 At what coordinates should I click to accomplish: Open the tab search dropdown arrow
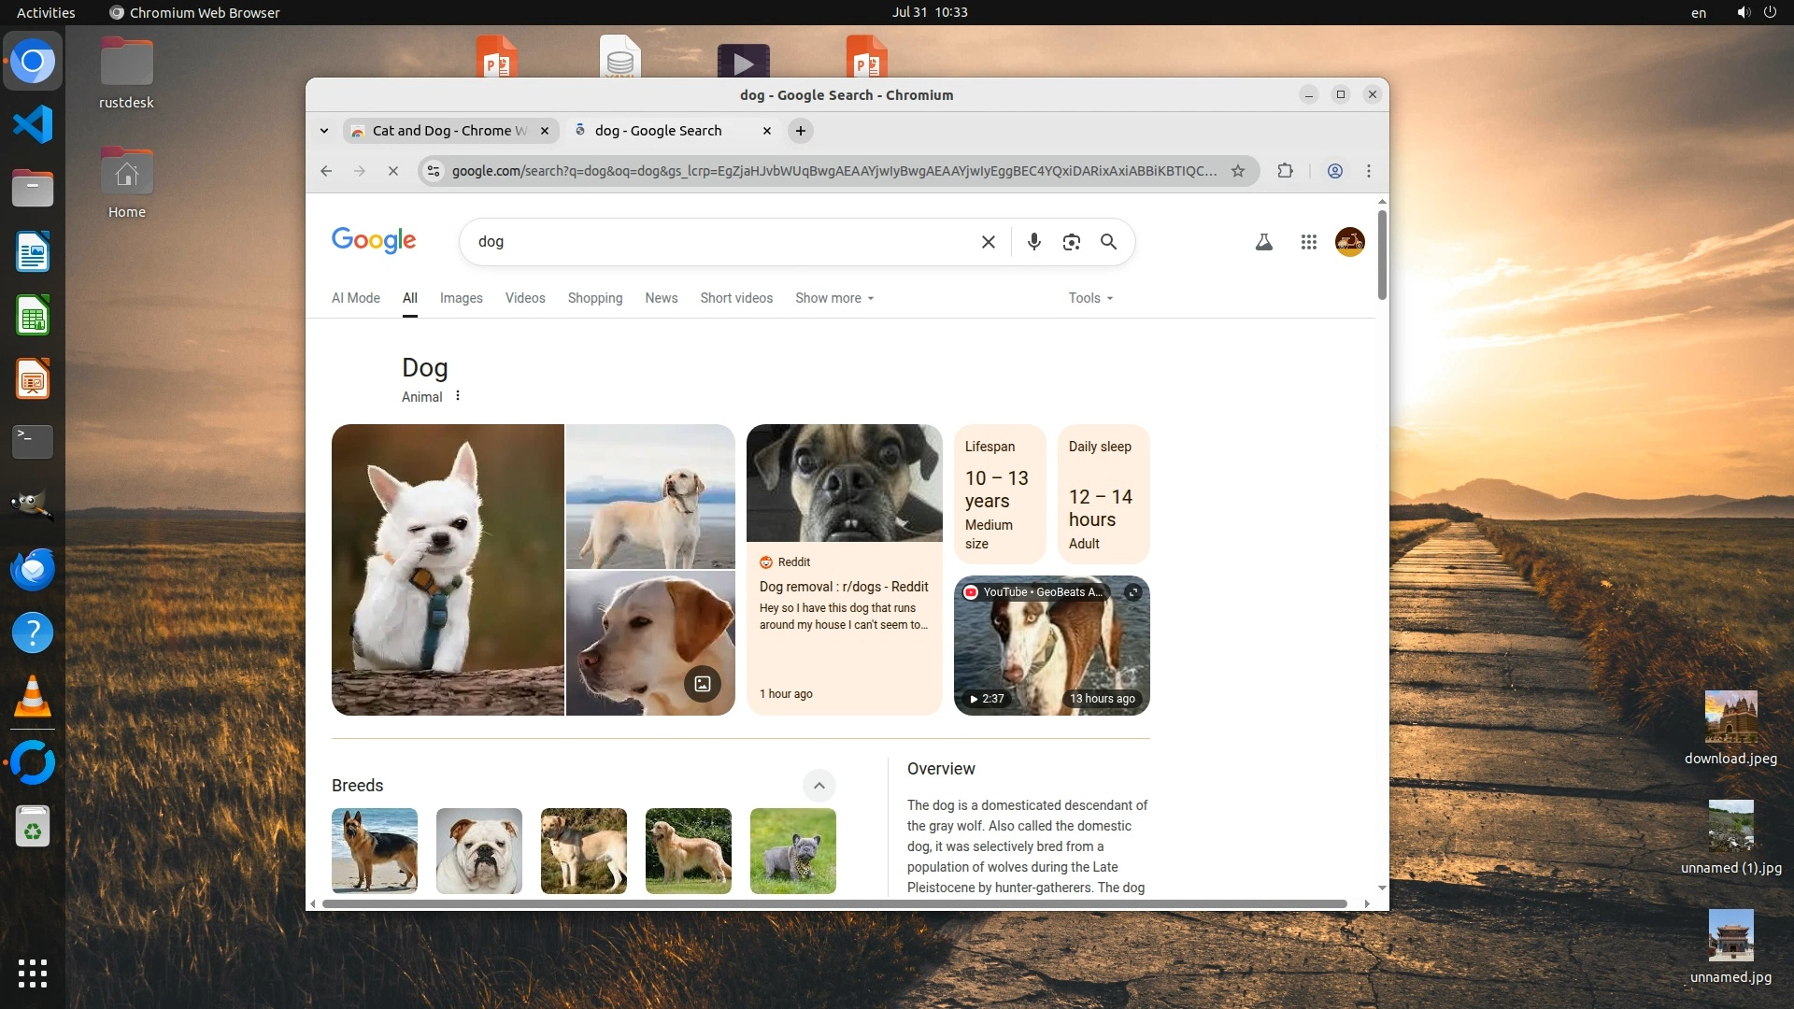click(323, 131)
